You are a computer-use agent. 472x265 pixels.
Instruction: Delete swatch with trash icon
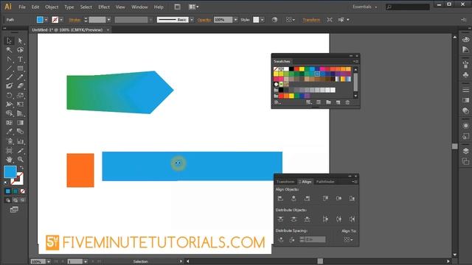(347, 102)
